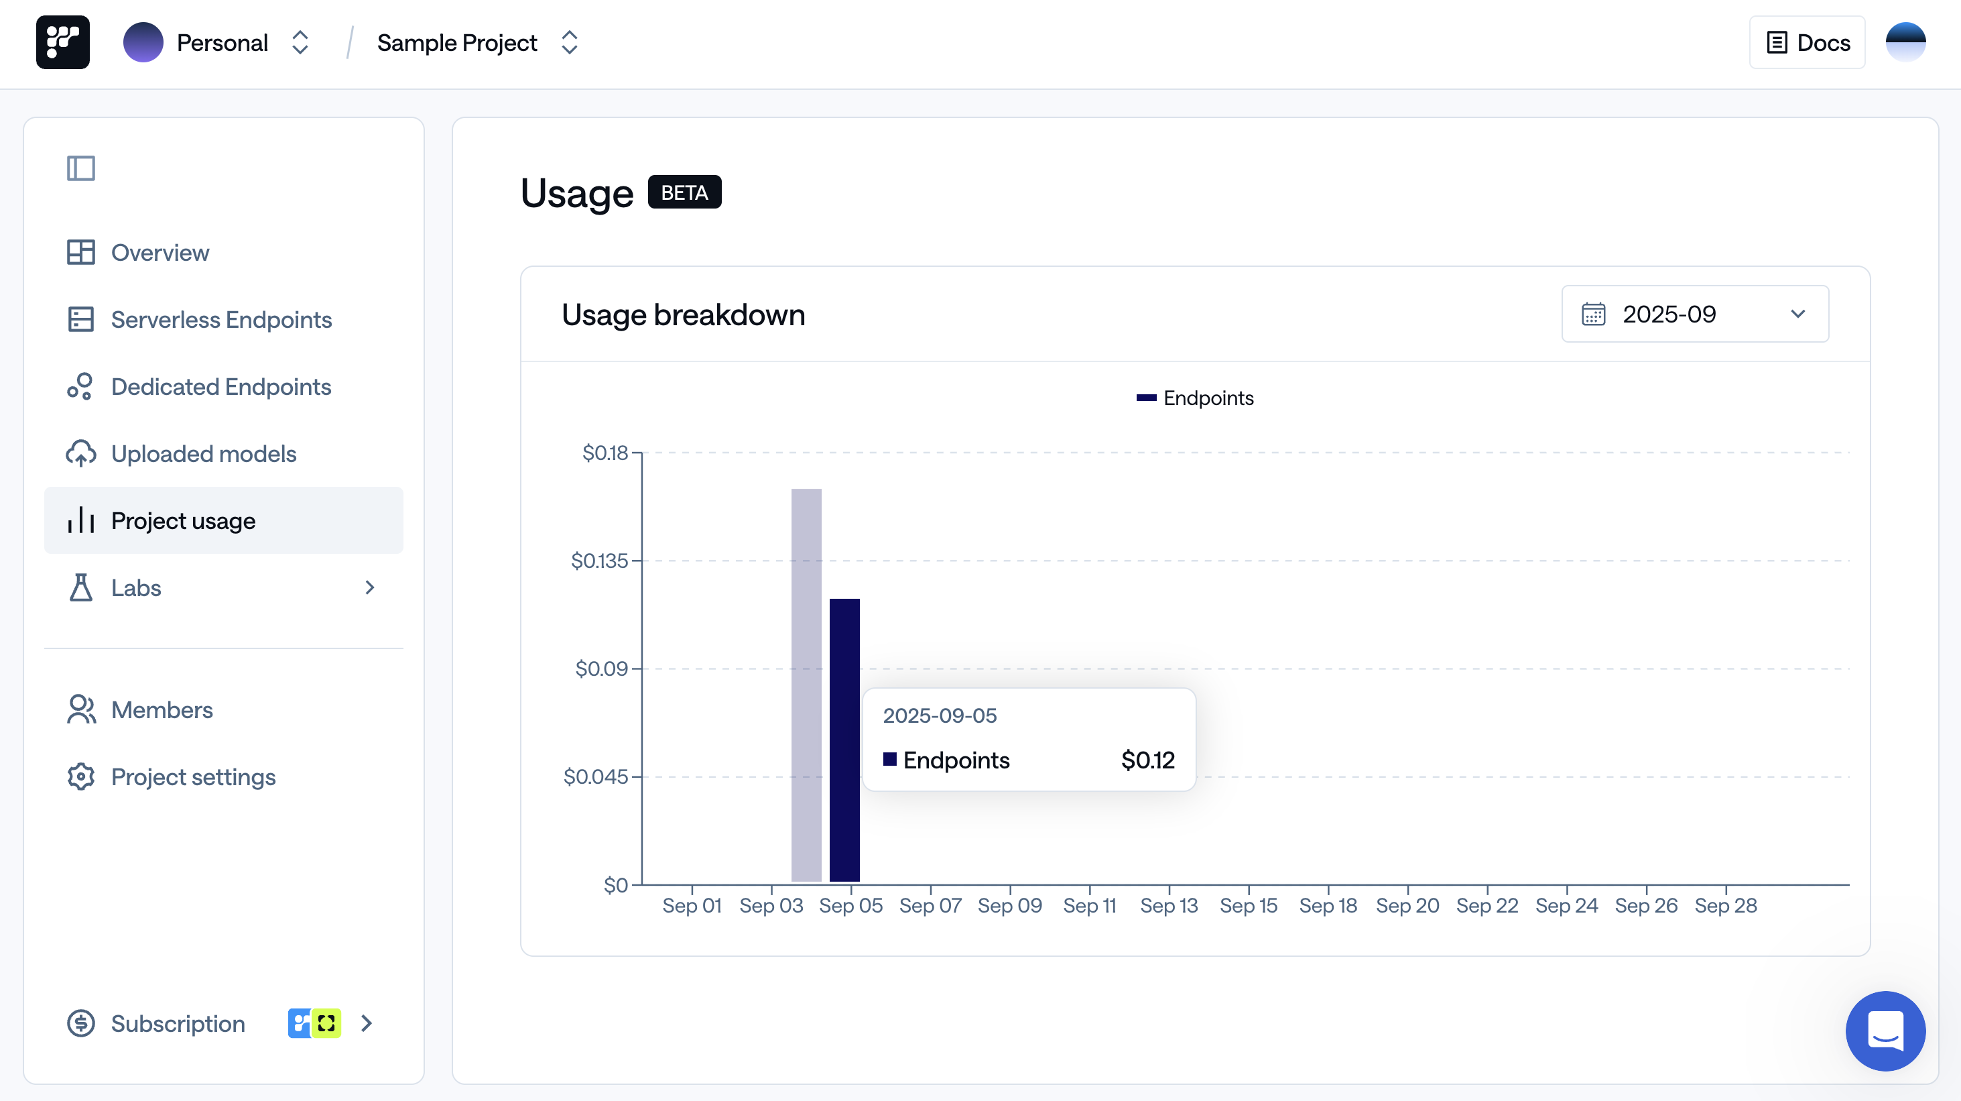Click the company logo in top left
Screen dimensions: 1961x1101
(62, 42)
